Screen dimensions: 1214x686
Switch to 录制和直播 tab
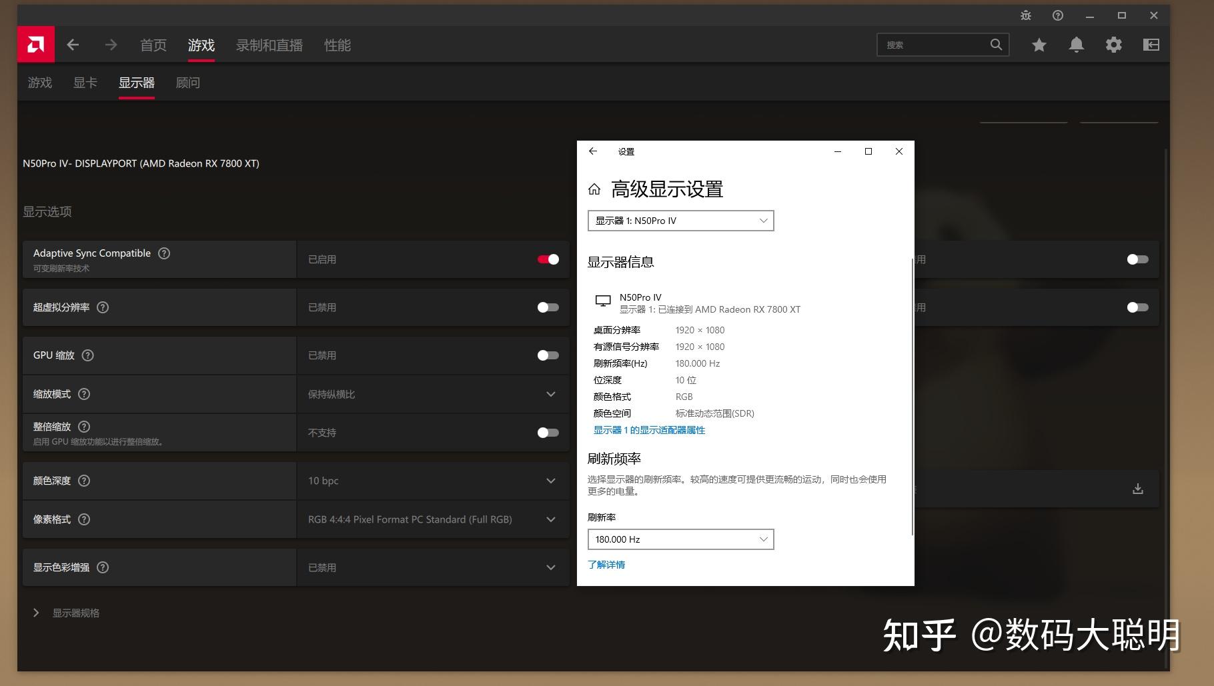(269, 45)
